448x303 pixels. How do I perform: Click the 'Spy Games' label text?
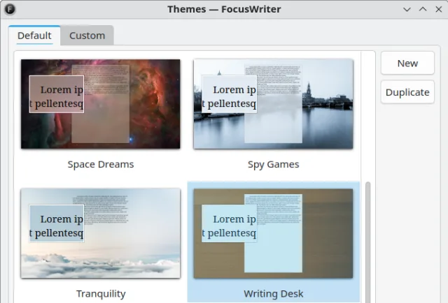point(274,165)
